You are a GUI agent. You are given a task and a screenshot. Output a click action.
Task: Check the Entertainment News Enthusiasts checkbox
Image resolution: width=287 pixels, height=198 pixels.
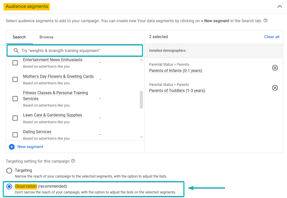click(x=15, y=63)
